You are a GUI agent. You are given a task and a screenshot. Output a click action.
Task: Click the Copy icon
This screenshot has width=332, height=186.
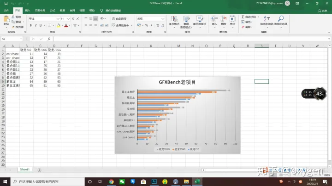click(13, 22)
